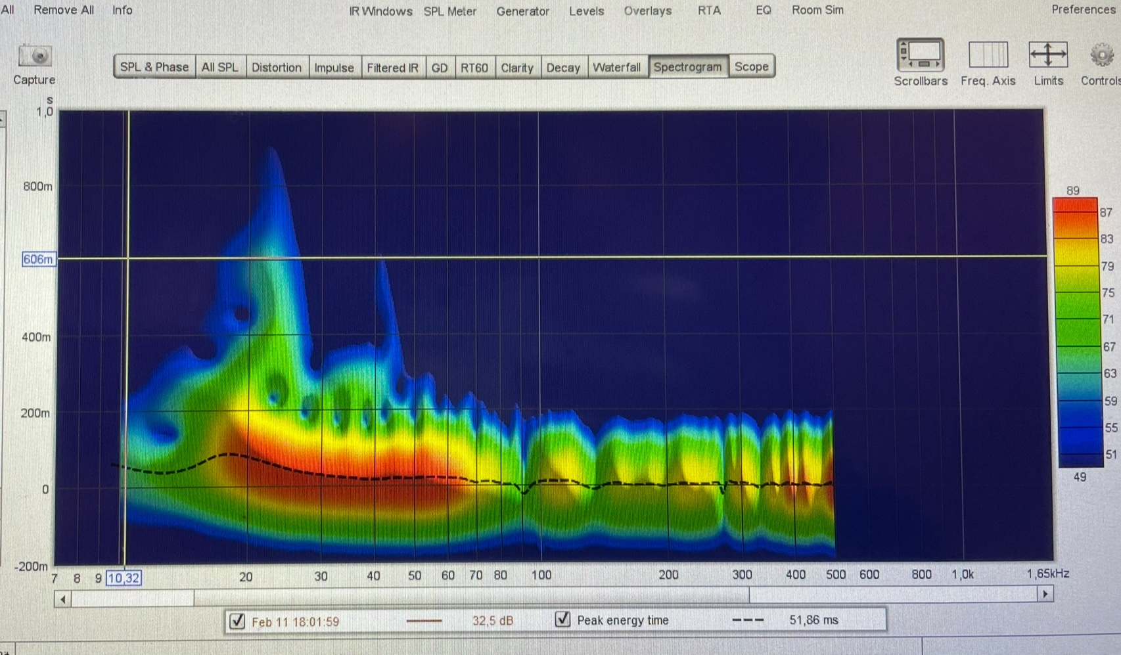Image resolution: width=1121 pixels, height=655 pixels.
Task: Switch to the SPL & Phase tab
Action: point(154,67)
